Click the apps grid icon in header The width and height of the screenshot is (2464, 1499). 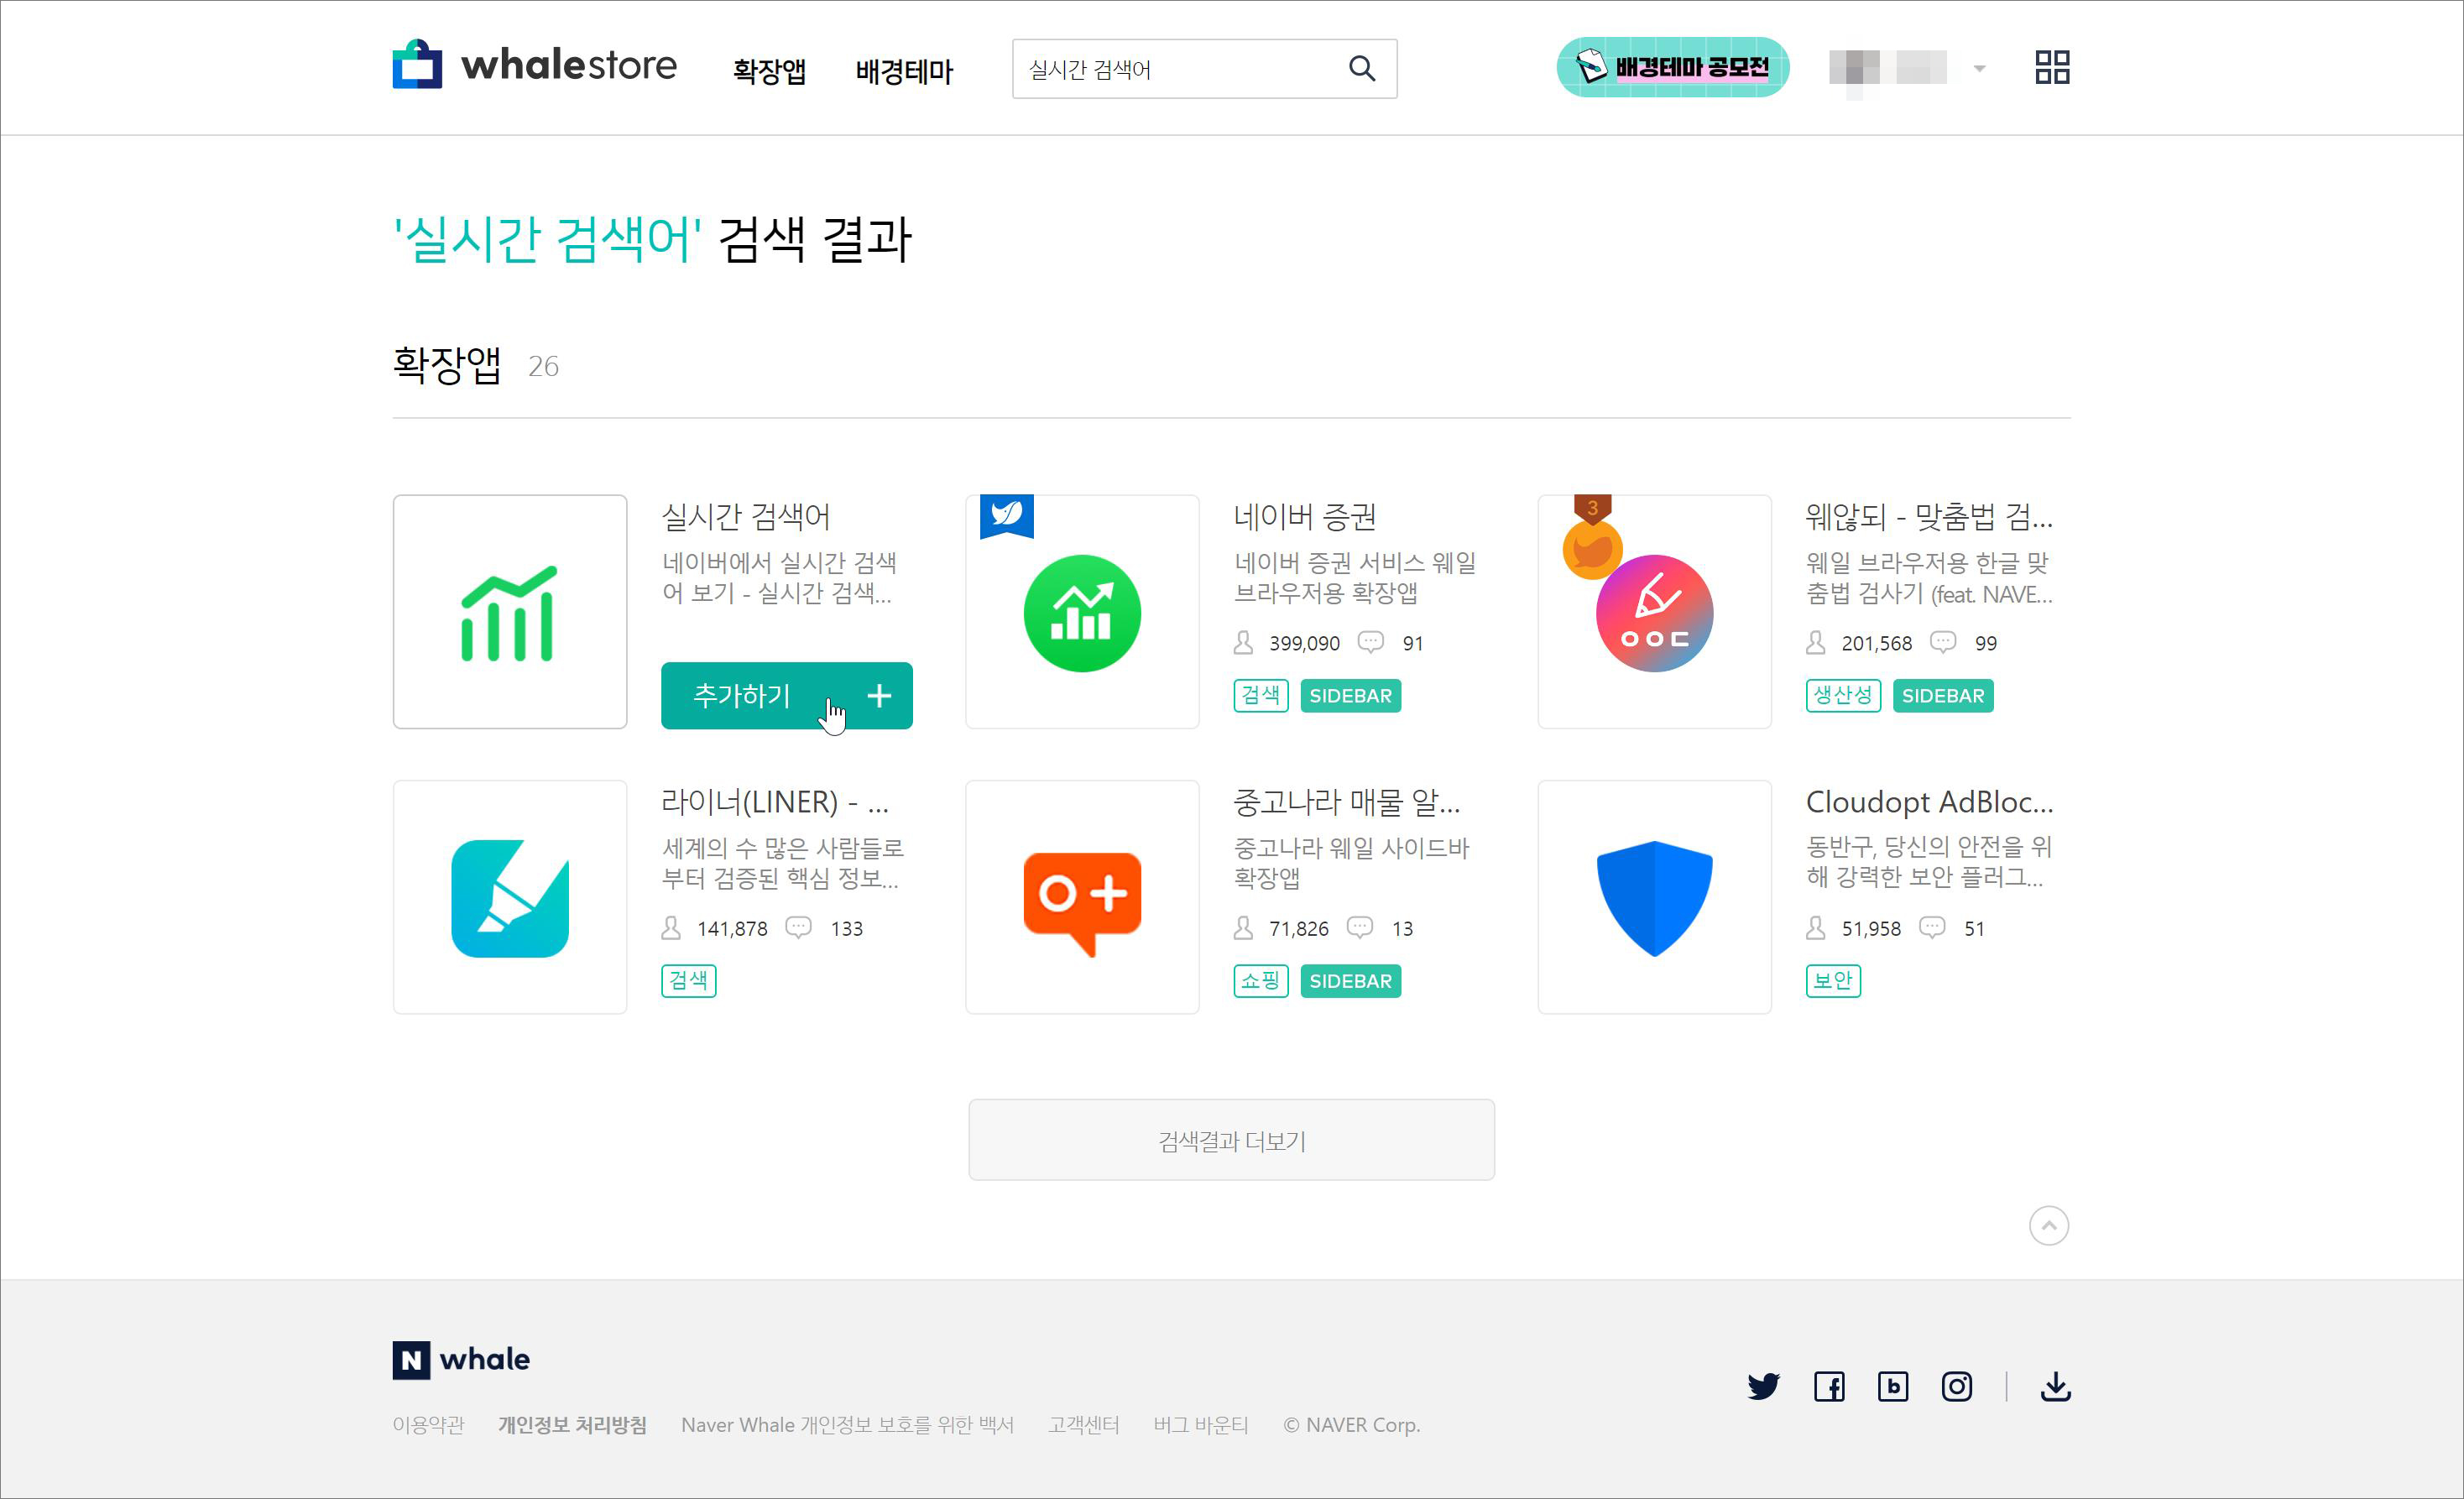pos(2051,66)
